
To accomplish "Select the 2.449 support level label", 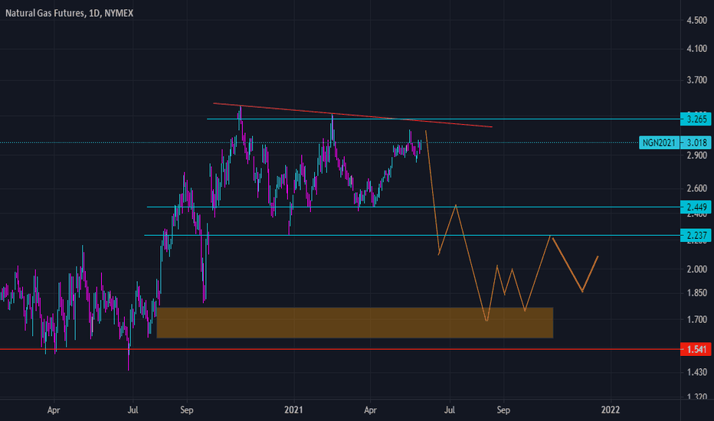I will click(x=696, y=207).
